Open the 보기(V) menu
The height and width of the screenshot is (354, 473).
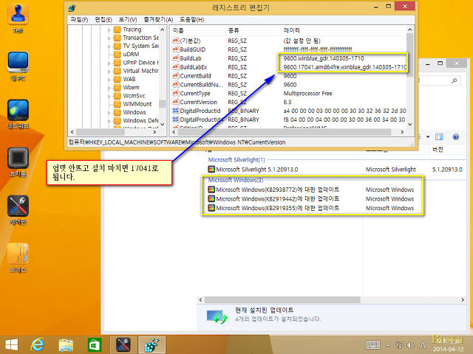pos(128,20)
